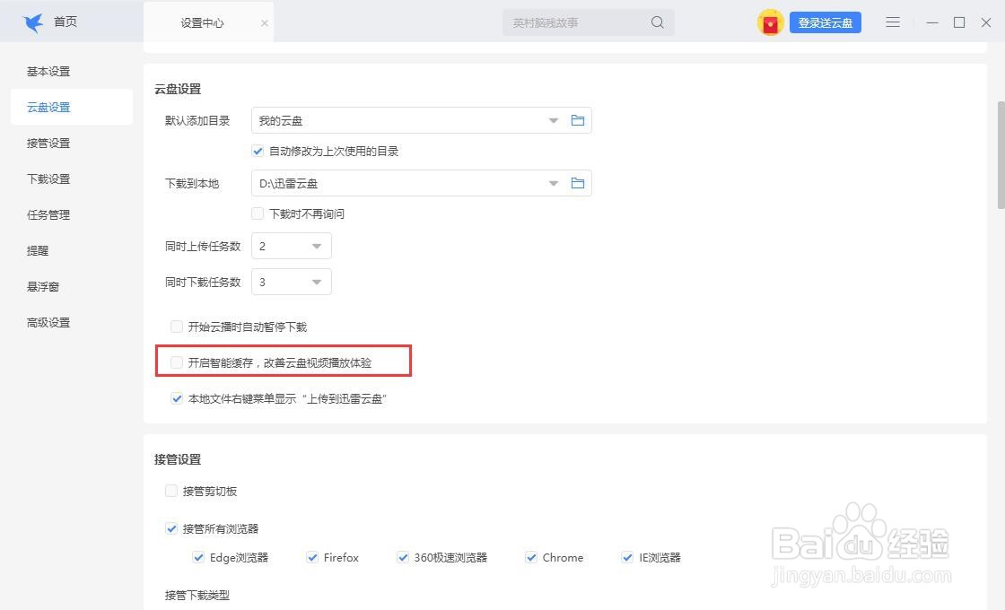Click the D:\迅雷云盘 path field
The image size is (1005, 610).
point(421,183)
